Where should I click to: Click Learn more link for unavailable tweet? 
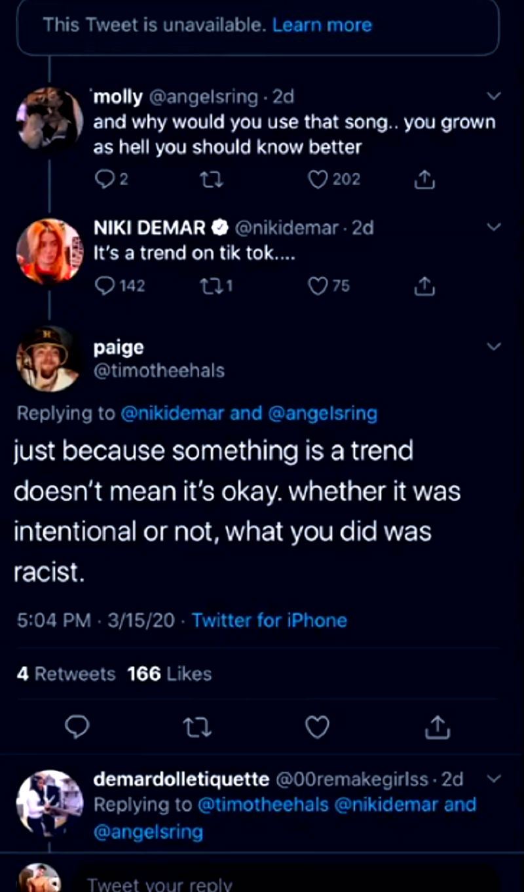coord(322,26)
